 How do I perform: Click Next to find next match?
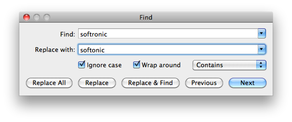[x=247, y=83]
